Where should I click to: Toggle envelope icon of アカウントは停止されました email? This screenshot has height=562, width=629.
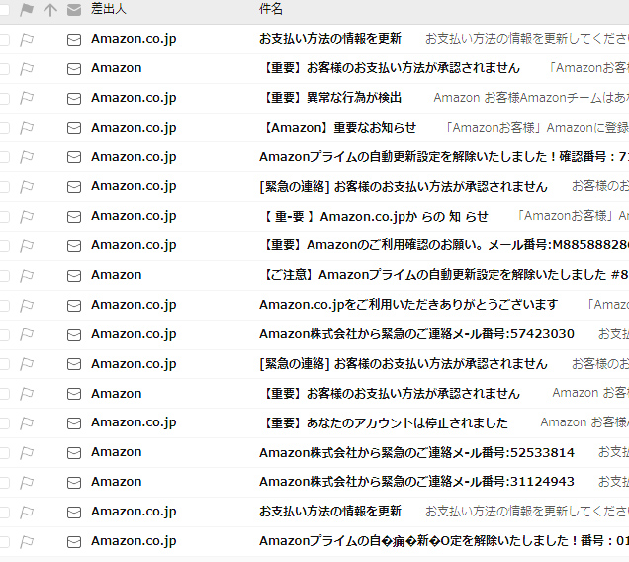(74, 423)
